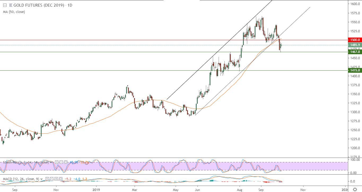Click the Nov label under the future area

303,190
